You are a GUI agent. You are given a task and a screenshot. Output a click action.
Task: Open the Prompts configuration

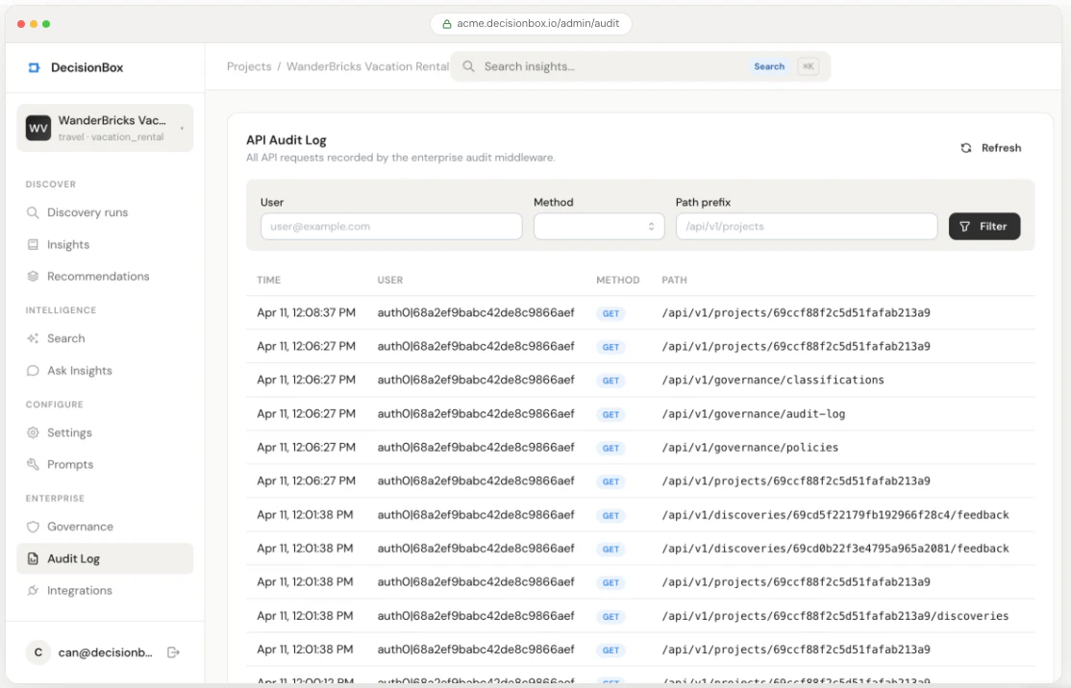68,464
